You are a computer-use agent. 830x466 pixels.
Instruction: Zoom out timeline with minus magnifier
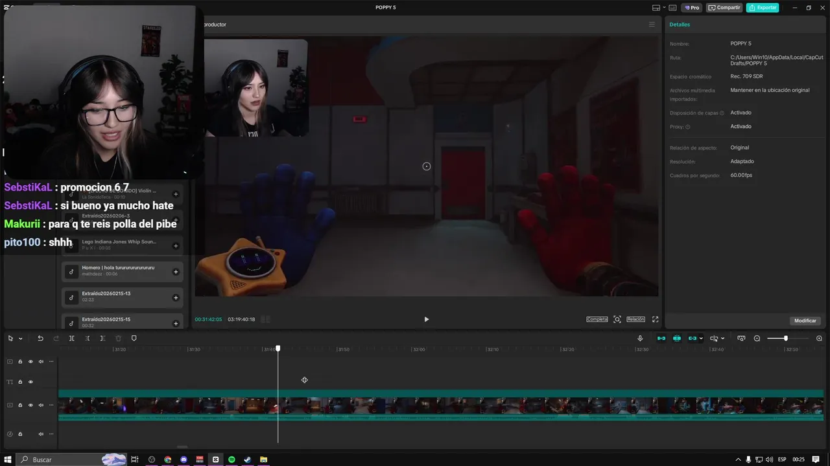point(757,338)
